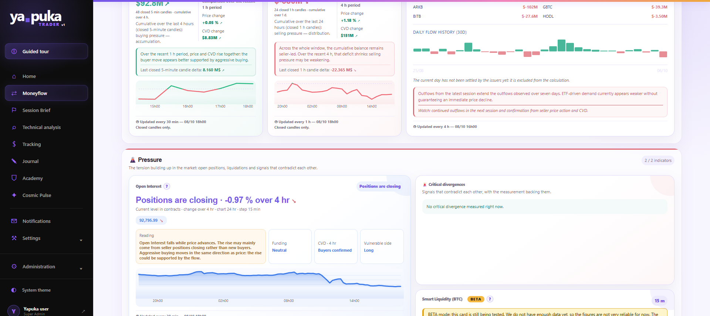The height and width of the screenshot is (316, 710).
Task: Start the Guided tour
Action: (46, 51)
